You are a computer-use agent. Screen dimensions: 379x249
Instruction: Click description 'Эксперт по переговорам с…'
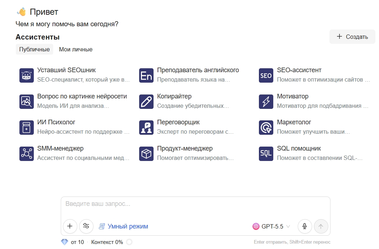(195, 132)
